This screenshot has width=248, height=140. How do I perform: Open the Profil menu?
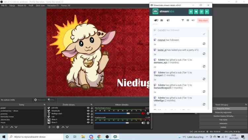point(31,6)
